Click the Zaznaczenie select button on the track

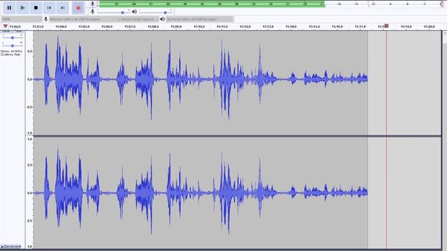tap(11, 246)
